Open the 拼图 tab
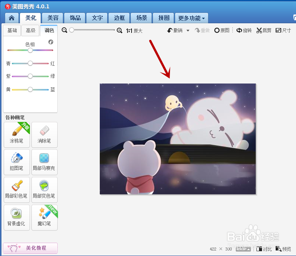 (163, 18)
